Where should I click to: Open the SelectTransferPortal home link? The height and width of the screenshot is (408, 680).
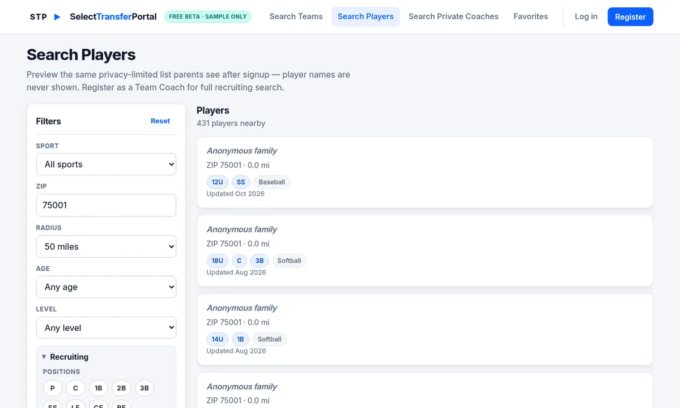pyautogui.click(x=113, y=17)
